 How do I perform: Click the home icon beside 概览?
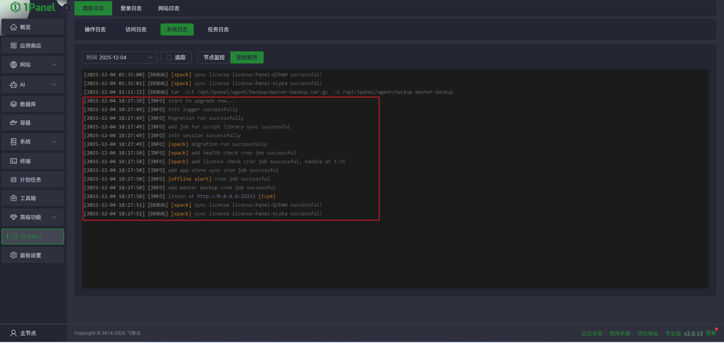(14, 27)
